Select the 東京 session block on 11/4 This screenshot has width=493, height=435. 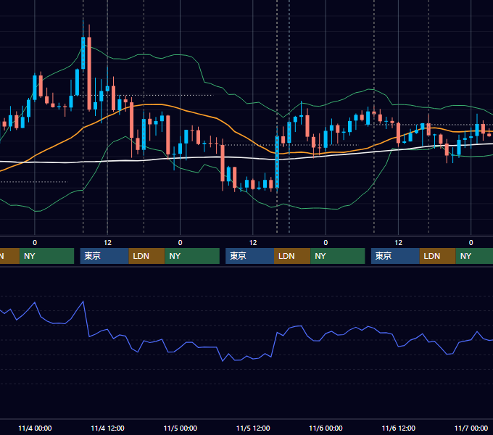pyautogui.click(x=104, y=256)
